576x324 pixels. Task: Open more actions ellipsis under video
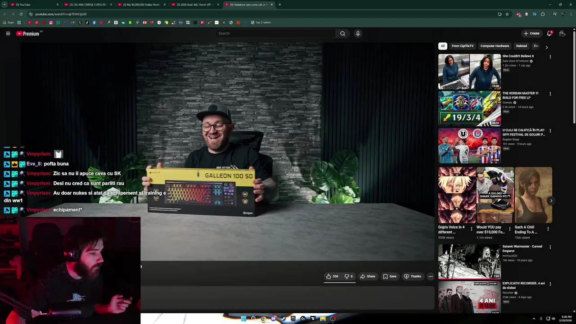click(430, 276)
